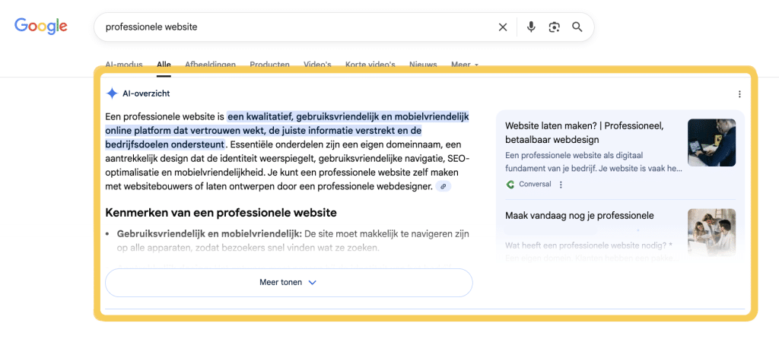Open Google Lens image search icon
Screen dimensions: 779x339
(554, 27)
